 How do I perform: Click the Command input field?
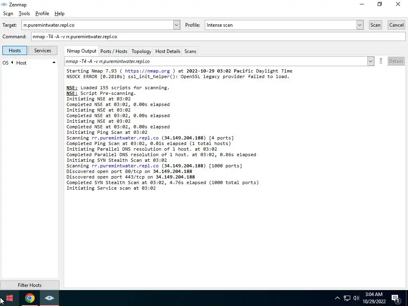point(218,36)
